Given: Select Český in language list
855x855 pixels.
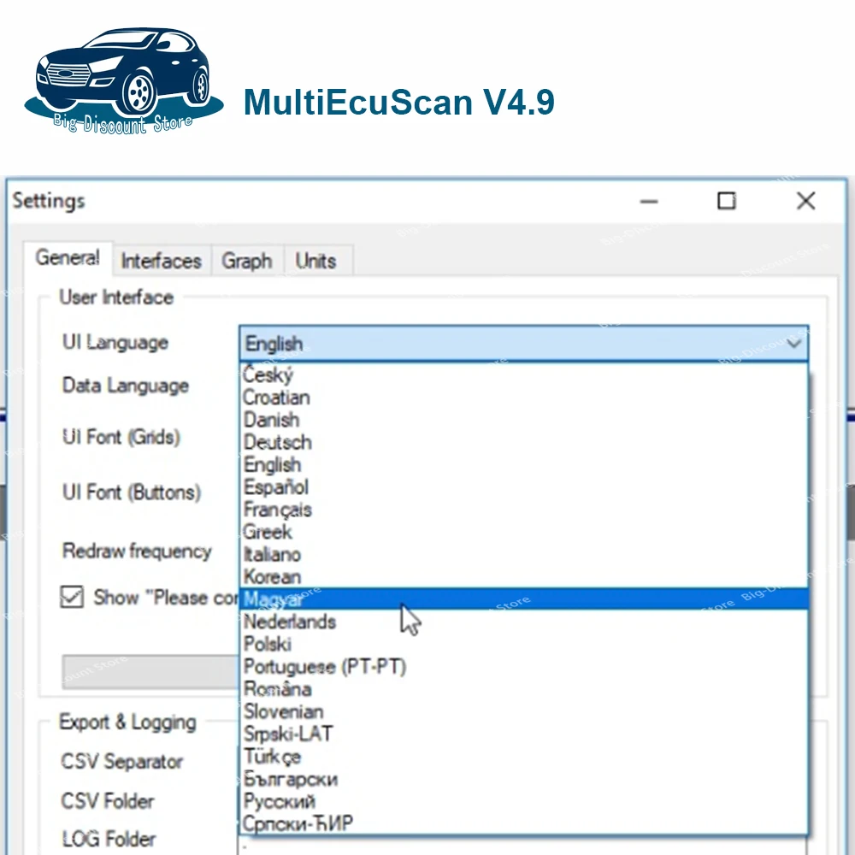Looking at the screenshot, I should [x=523, y=374].
